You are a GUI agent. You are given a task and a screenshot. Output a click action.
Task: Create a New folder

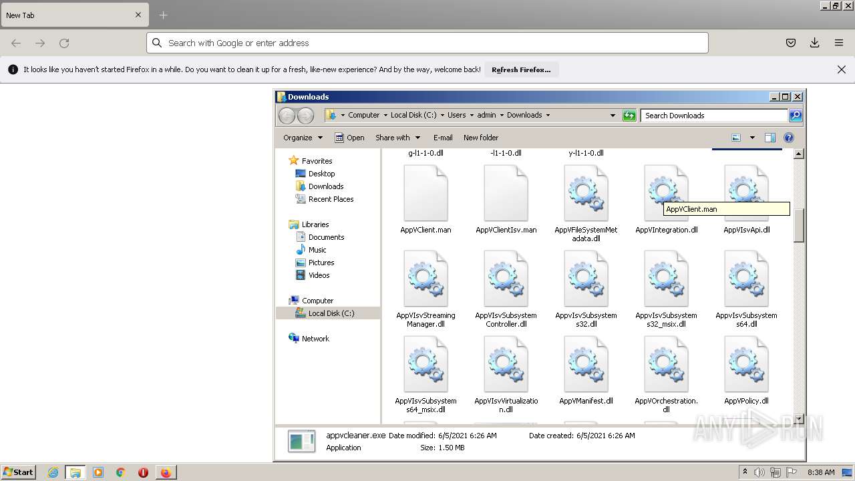point(481,138)
